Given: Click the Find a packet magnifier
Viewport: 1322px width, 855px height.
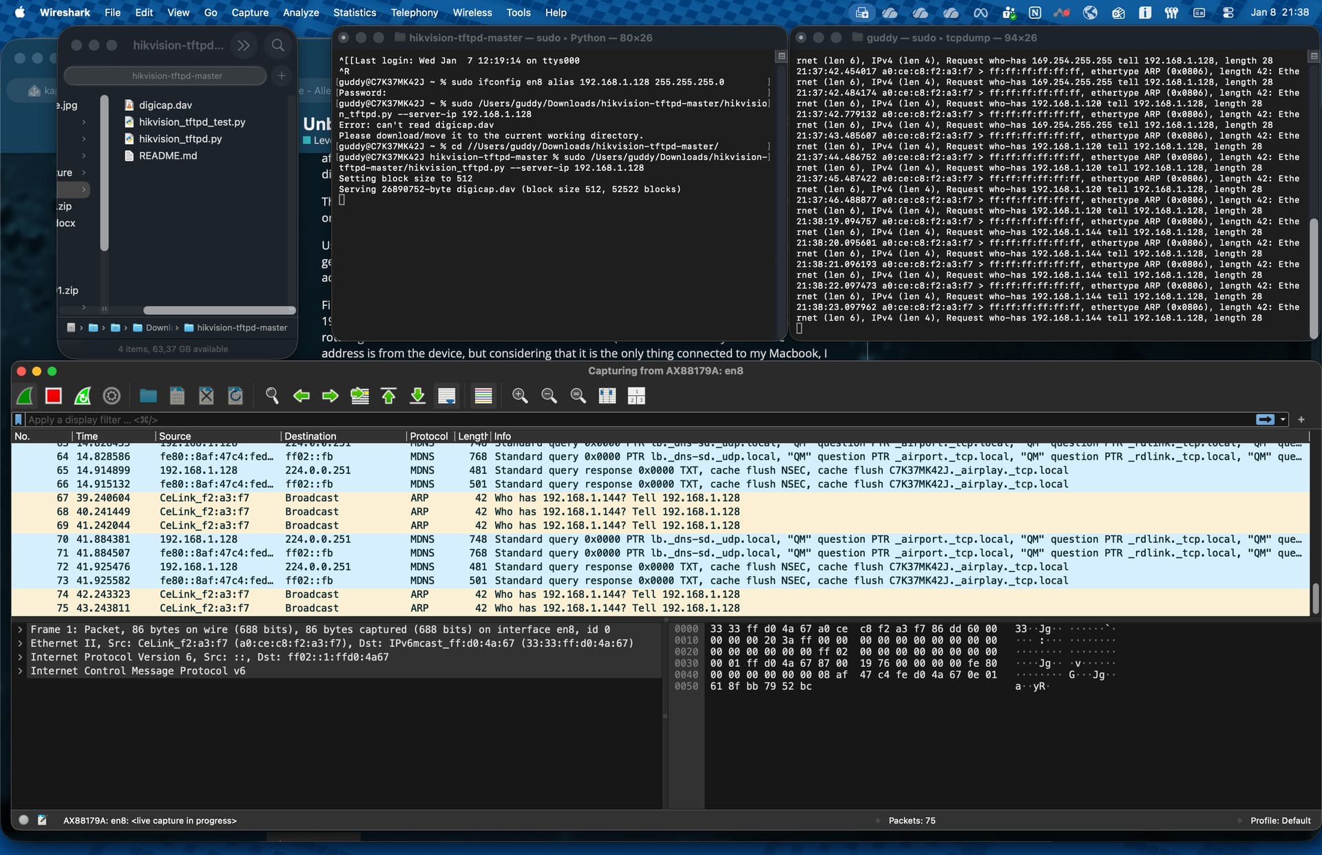Looking at the screenshot, I should click(x=272, y=396).
